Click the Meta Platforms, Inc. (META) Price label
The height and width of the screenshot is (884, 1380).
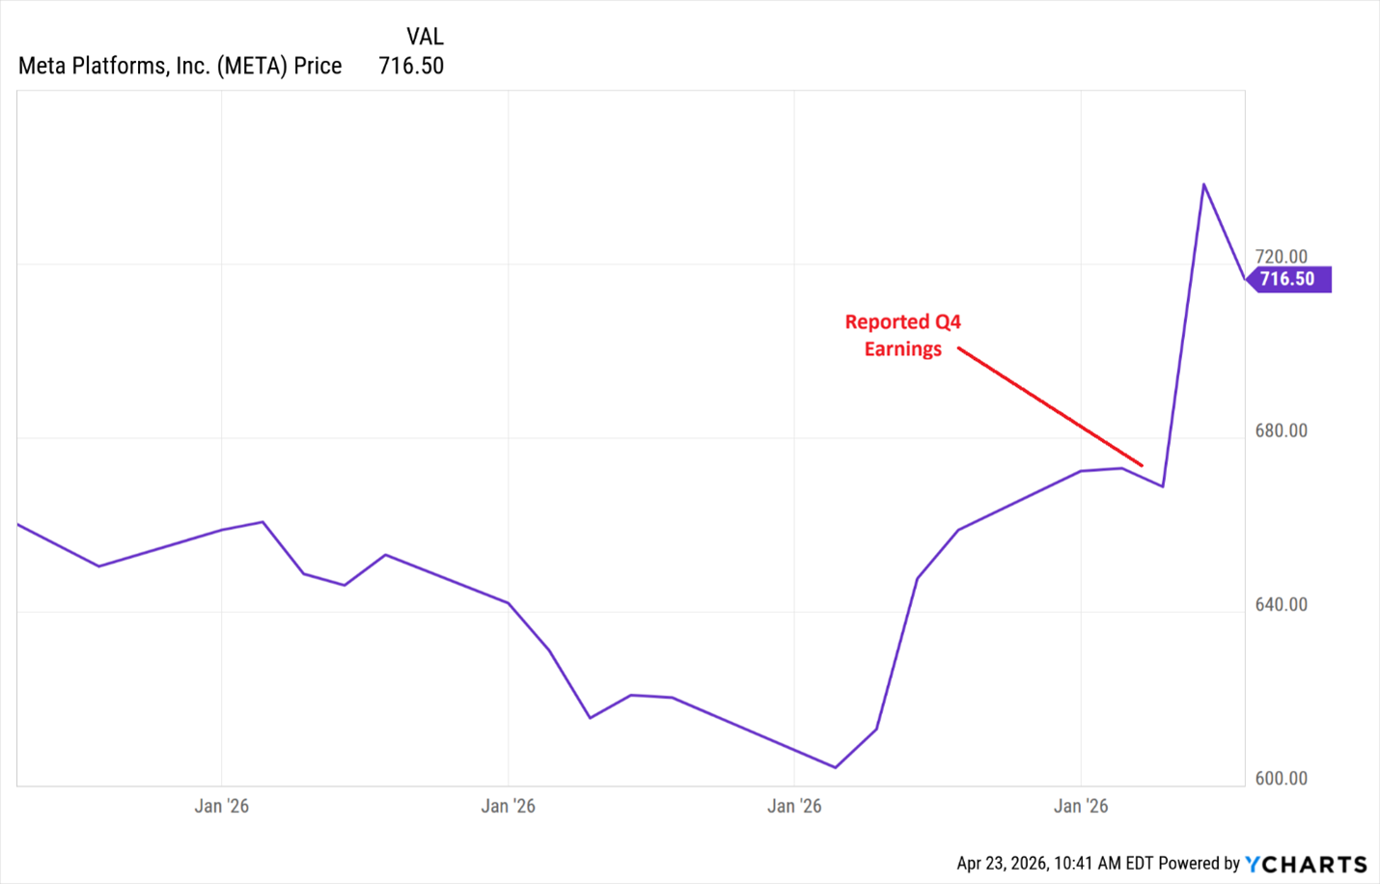click(180, 66)
